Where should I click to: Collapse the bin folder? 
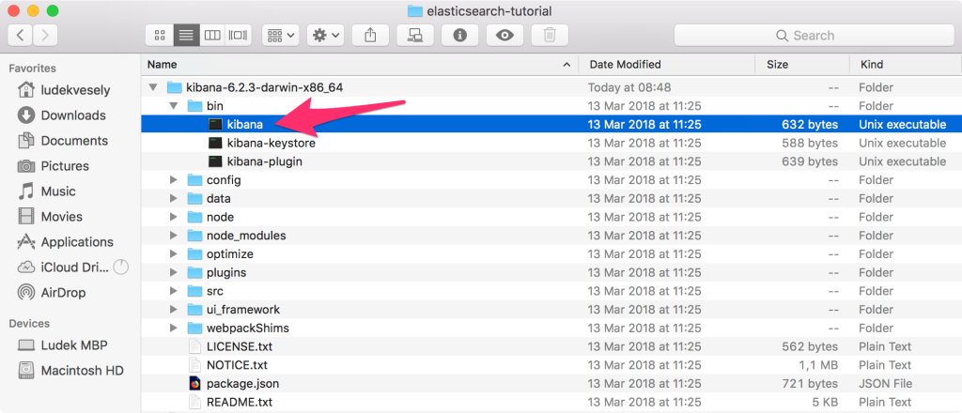pos(174,106)
